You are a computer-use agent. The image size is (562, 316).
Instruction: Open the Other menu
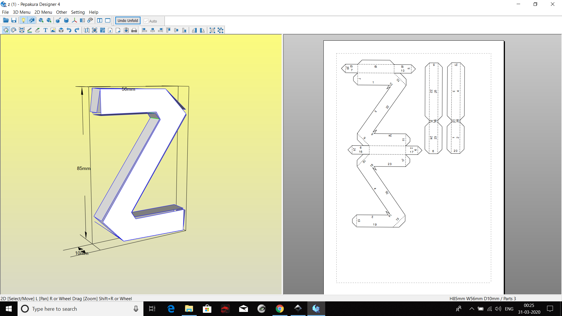pos(61,12)
